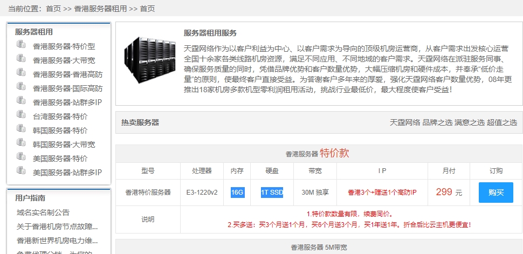Click the server icon beside 香港服务器·特价型
Screen dimensions: 523x254
21,45
